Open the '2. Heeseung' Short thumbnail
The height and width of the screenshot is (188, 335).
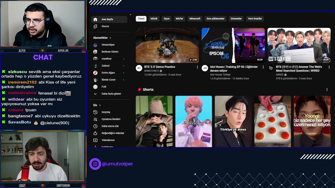(x=194, y=121)
